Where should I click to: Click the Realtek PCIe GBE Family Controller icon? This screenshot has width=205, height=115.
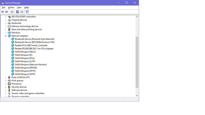(13, 45)
